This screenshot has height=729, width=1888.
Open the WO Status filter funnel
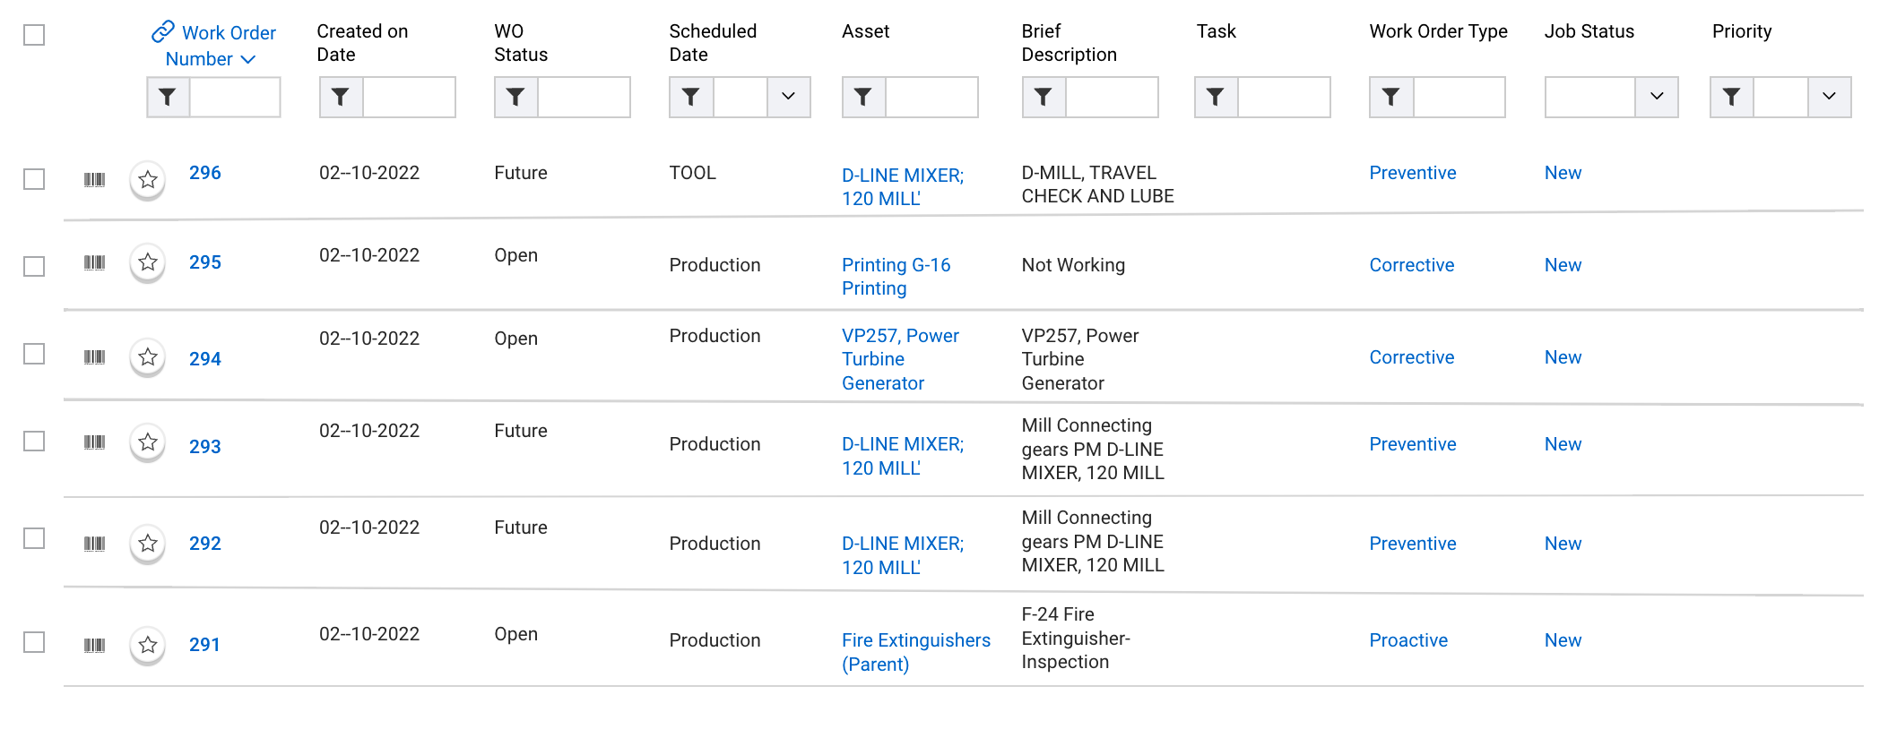click(515, 97)
